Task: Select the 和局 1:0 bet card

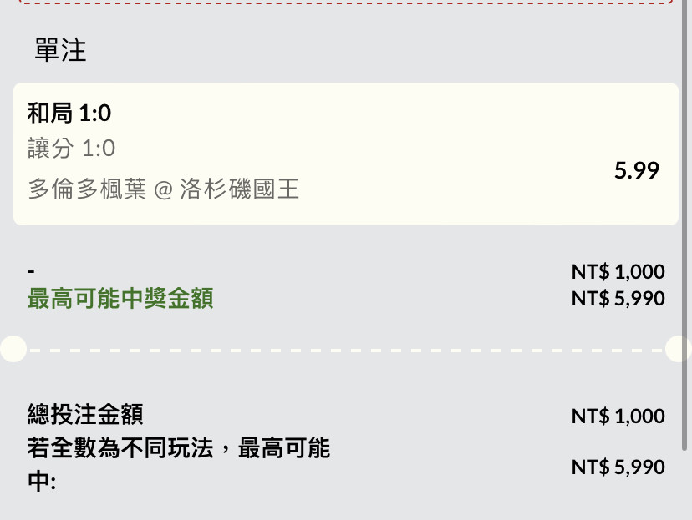Action: [x=345, y=154]
